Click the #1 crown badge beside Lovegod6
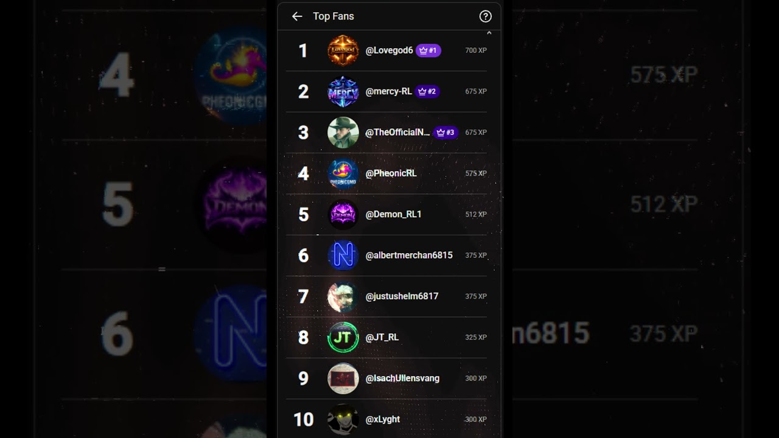Viewport: 779px width, 438px height. tap(428, 50)
